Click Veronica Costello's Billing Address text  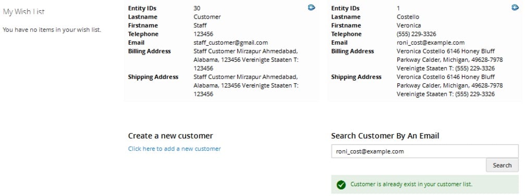[450, 60]
